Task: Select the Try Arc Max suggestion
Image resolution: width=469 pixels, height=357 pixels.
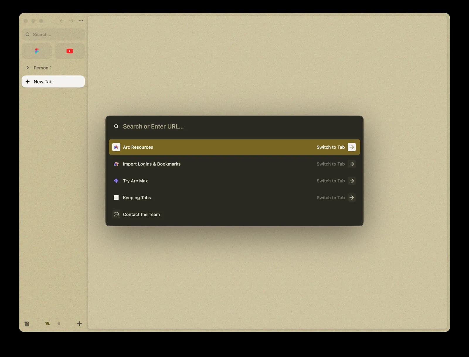Action: coord(235,181)
